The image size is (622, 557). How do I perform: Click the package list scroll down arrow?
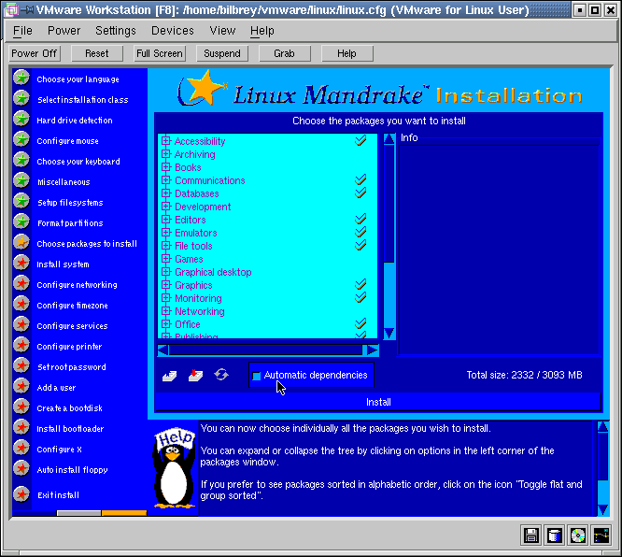389,333
